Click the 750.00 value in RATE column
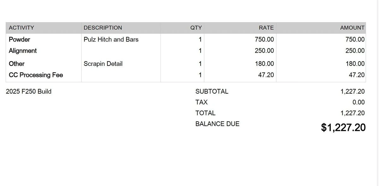379x186 pixels. tap(264, 39)
